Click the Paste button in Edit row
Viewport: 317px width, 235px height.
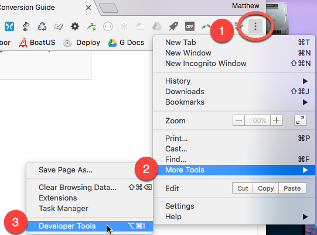[x=292, y=188]
